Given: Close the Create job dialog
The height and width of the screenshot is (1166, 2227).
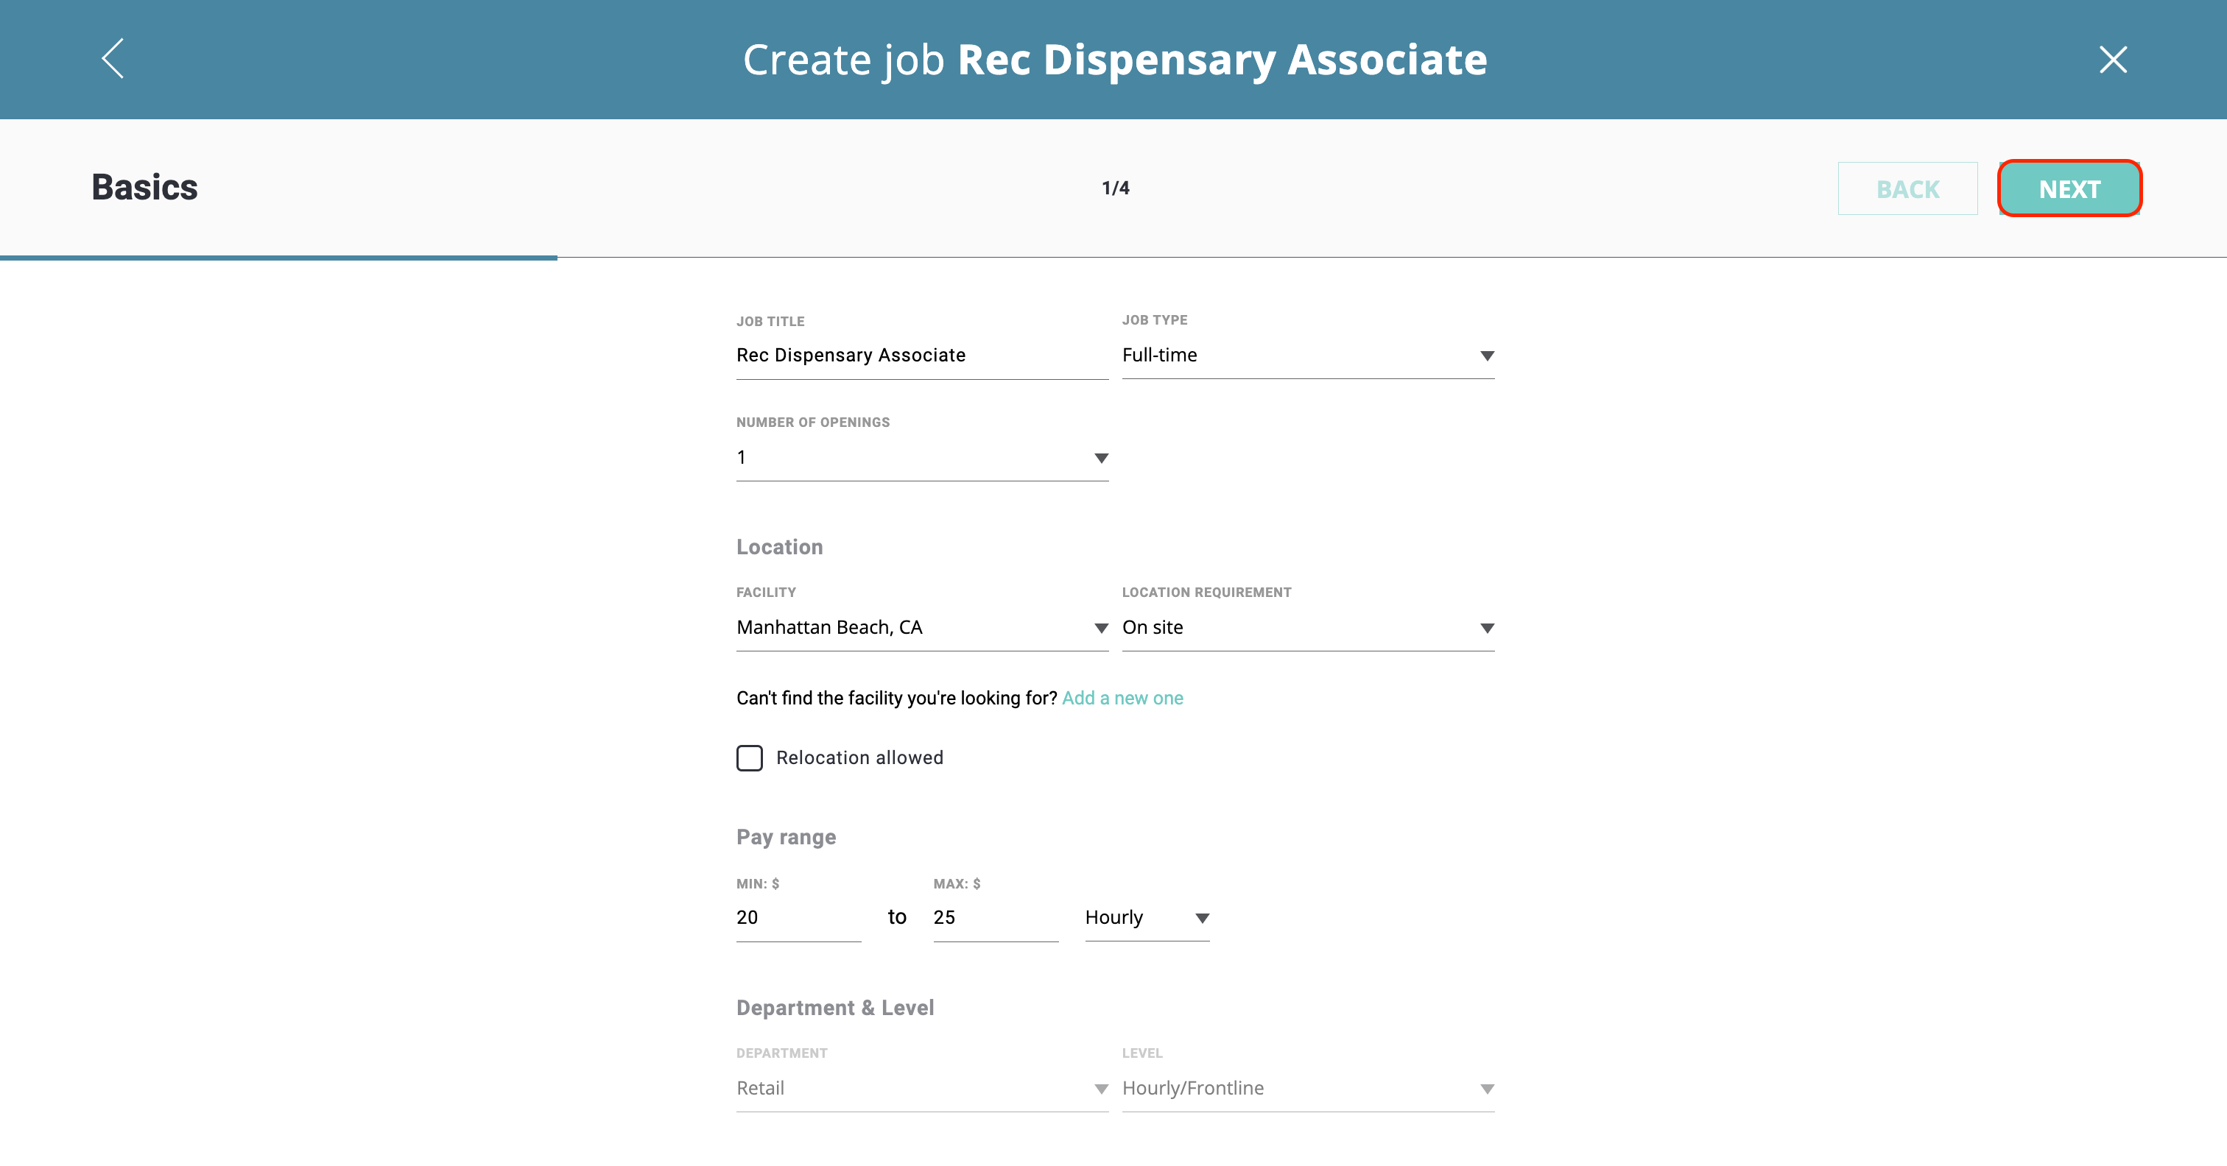Looking at the screenshot, I should point(2112,59).
